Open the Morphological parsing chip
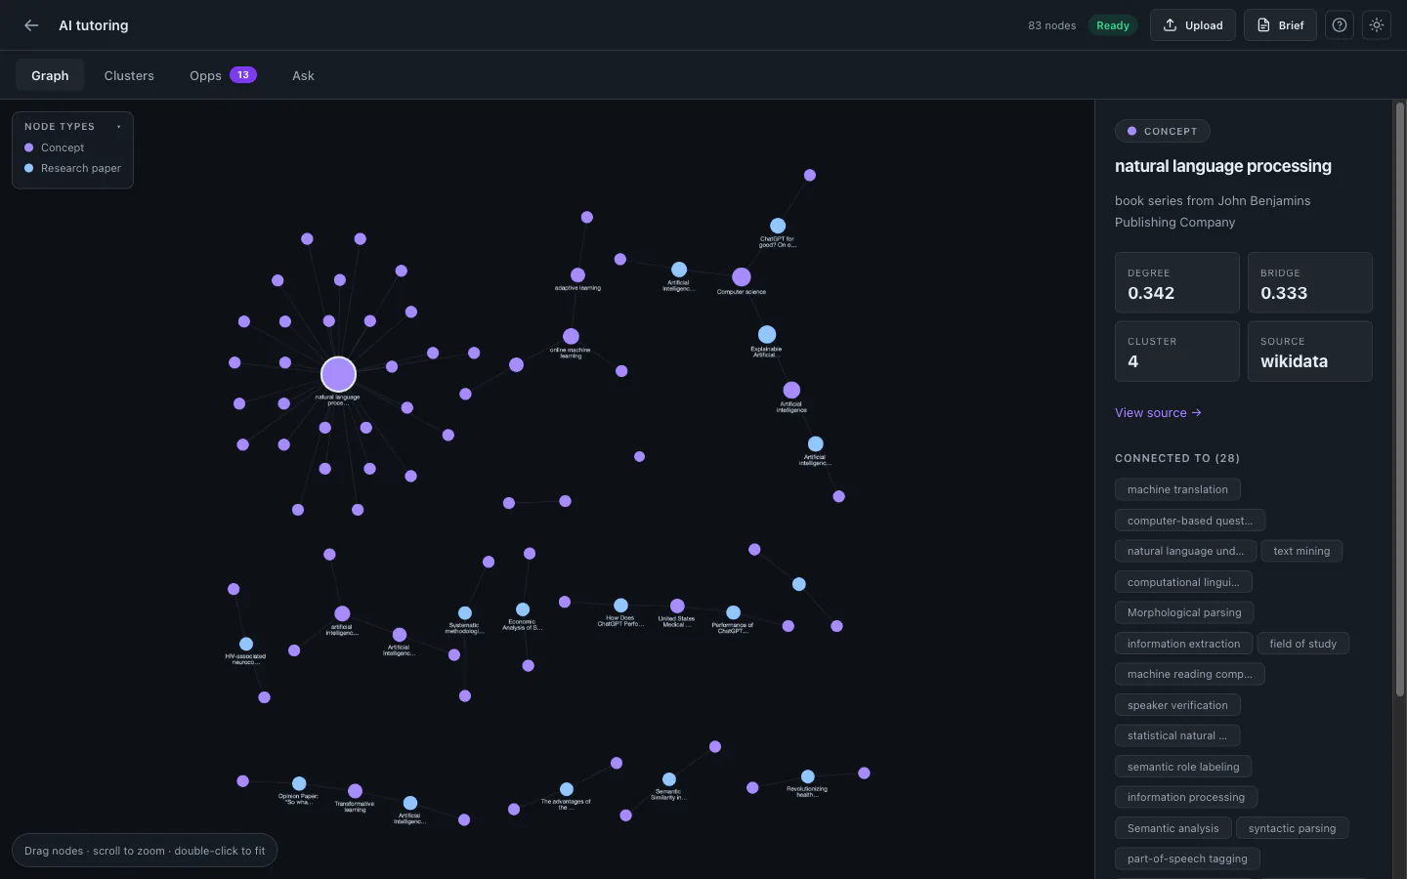This screenshot has width=1407, height=879. [1184, 612]
